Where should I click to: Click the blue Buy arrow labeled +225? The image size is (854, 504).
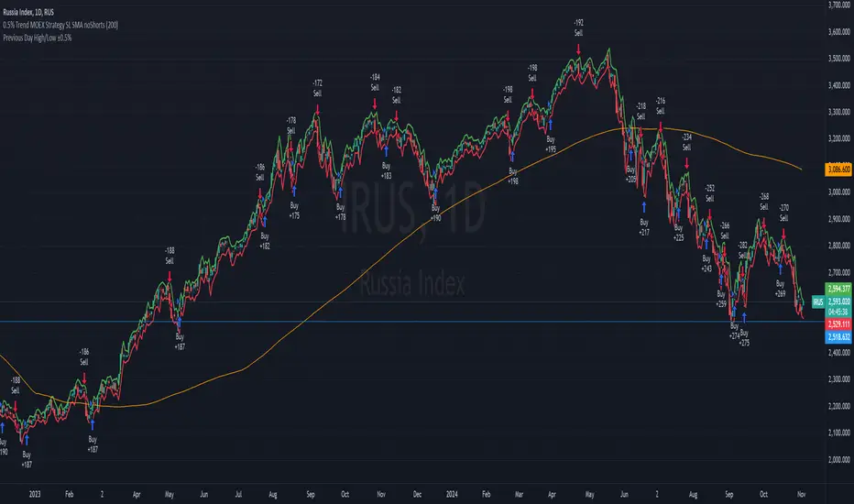679,213
